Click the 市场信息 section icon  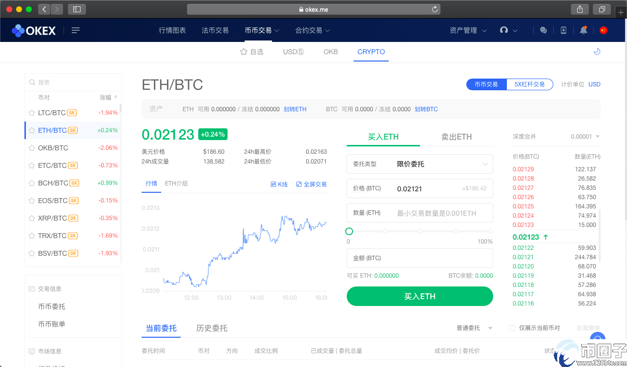[x=32, y=351]
